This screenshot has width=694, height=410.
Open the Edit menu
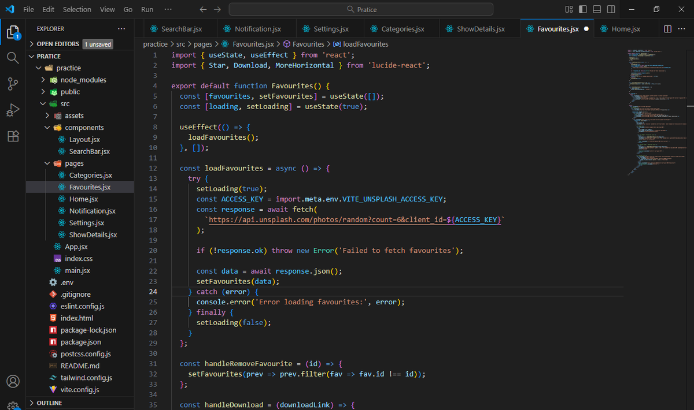[x=49, y=9]
